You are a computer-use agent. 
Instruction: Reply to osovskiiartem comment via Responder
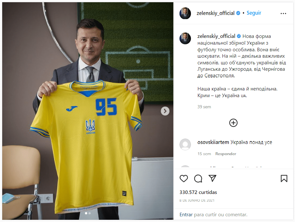[x=226, y=154]
